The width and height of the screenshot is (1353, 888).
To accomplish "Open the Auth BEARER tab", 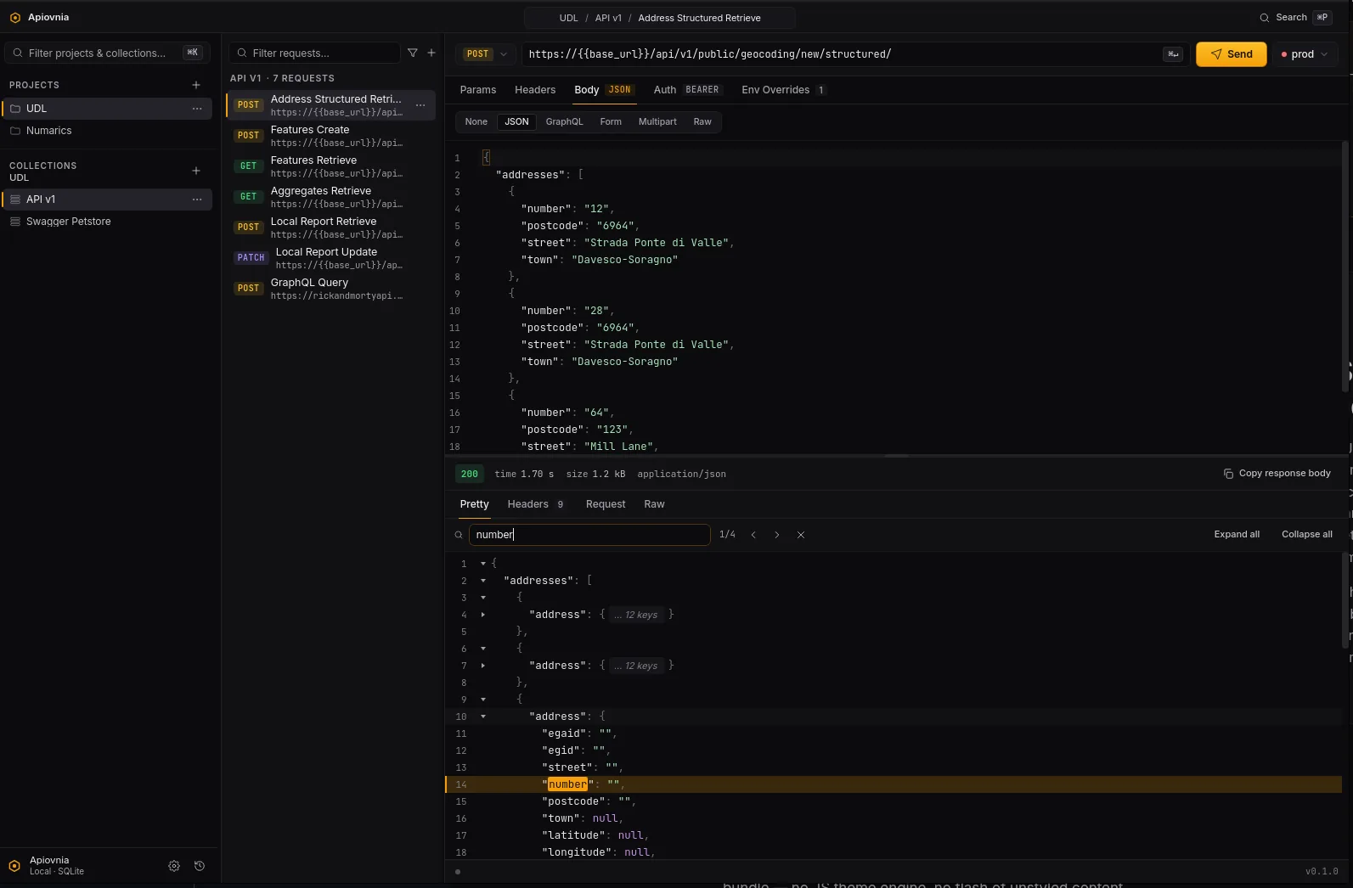I will pyautogui.click(x=686, y=90).
